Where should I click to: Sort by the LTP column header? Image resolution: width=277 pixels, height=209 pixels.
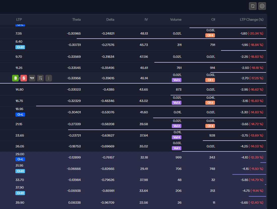point(19,19)
